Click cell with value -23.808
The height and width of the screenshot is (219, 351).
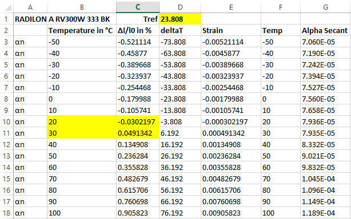click(x=180, y=99)
